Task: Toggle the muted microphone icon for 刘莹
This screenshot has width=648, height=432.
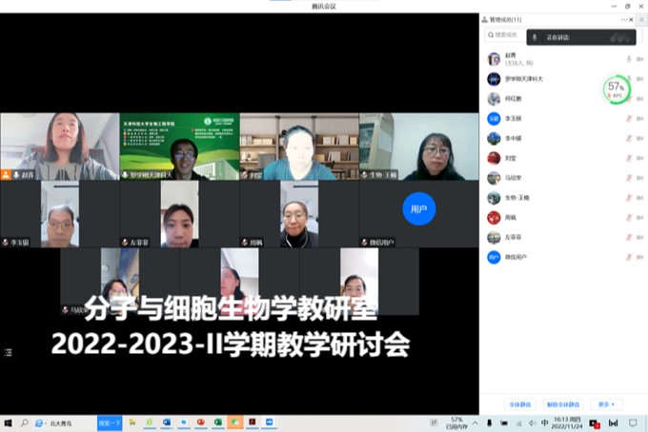Action: click(x=629, y=159)
